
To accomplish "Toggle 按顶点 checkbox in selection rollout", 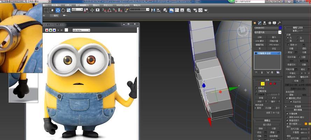I will pos(256,87).
